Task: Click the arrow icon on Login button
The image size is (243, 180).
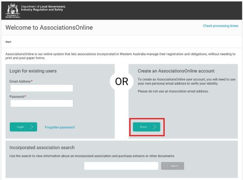Action: pos(32,127)
